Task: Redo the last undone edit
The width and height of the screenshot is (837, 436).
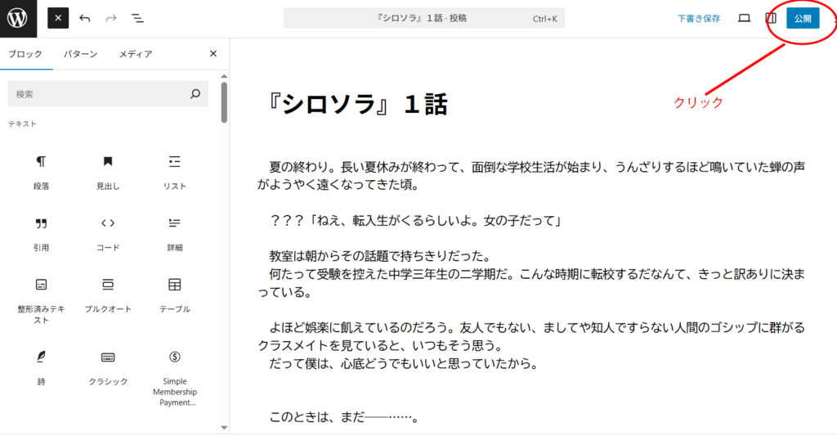Action: (x=111, y=18)
